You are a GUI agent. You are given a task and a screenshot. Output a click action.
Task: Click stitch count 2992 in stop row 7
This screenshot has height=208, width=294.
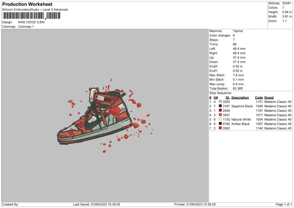click(x=226, y=129)
